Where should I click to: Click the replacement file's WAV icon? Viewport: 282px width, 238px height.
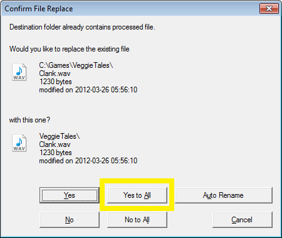pos(19,143)
